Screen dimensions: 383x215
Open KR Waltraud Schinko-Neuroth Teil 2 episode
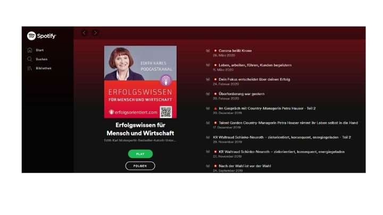pyautogui.click(x=282, y=137)
